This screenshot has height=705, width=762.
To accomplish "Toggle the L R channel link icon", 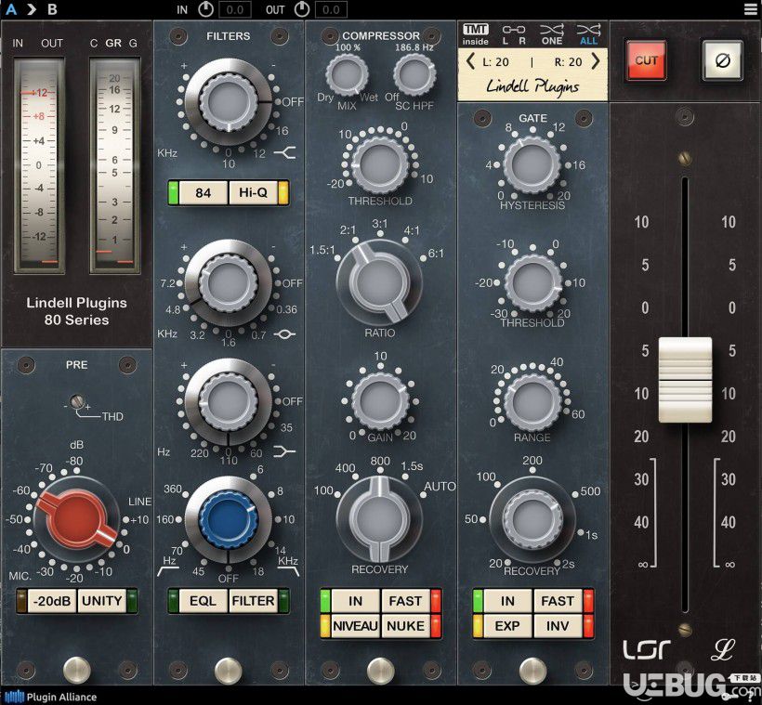I will tap(514, 34).
